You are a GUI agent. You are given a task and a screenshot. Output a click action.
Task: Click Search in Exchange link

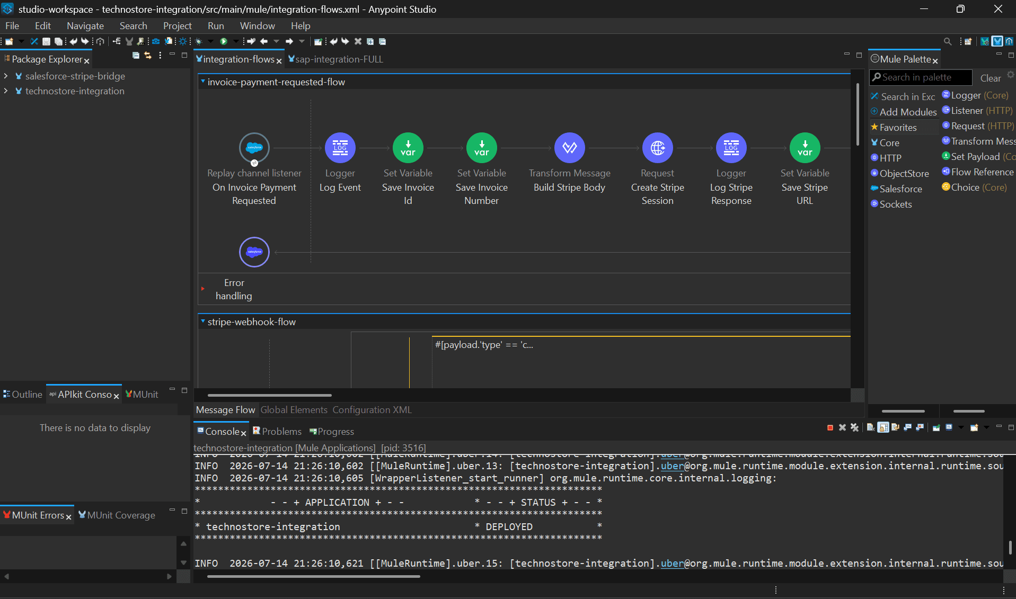903,96
